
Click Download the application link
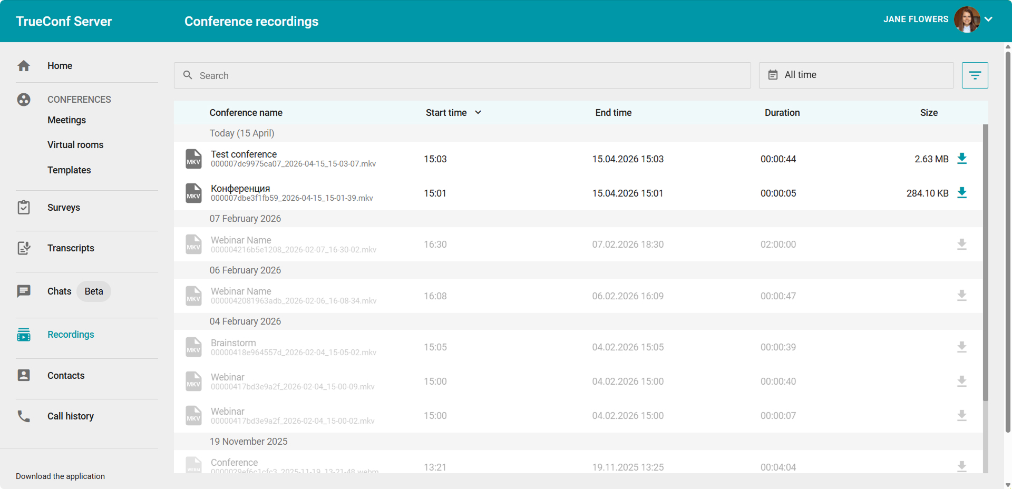60,476
